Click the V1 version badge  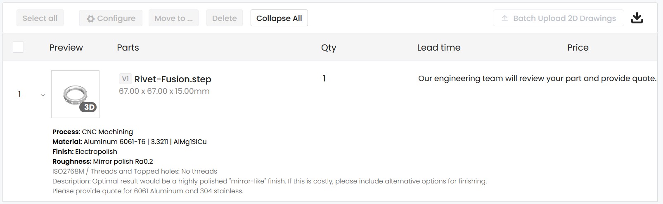(x=125, y=79)
